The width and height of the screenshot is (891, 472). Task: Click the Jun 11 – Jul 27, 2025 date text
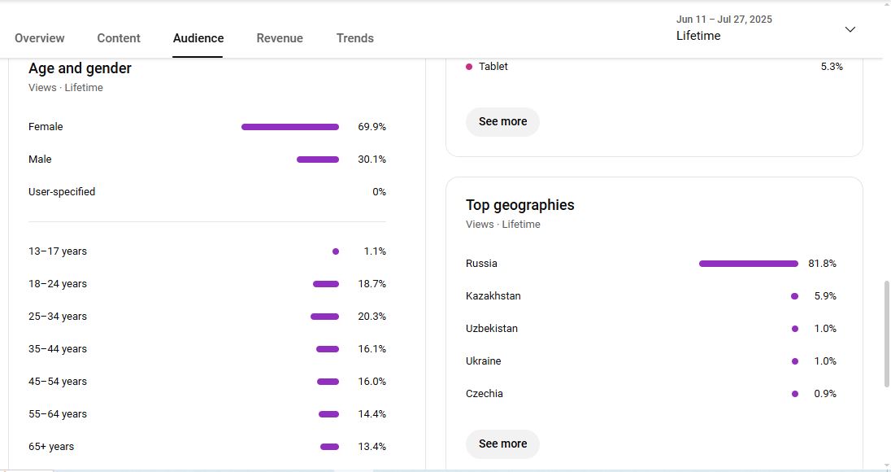point(724,20)
